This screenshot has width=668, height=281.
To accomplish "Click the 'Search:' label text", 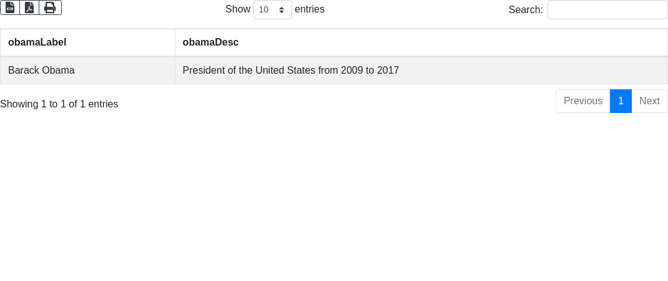I will [525, 9].
